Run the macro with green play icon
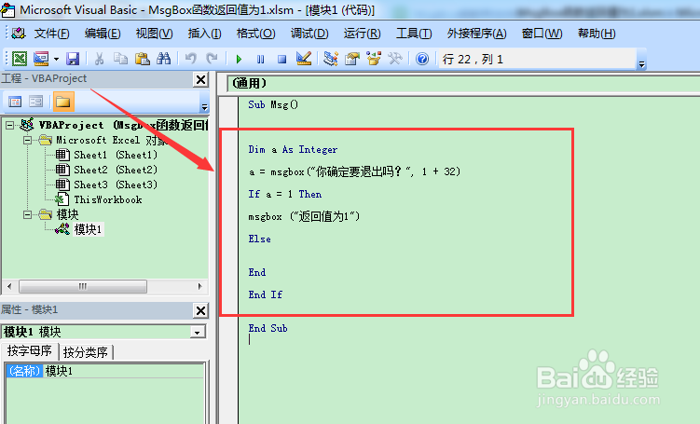This screenshot has width=700, height=424. [239, 59]
